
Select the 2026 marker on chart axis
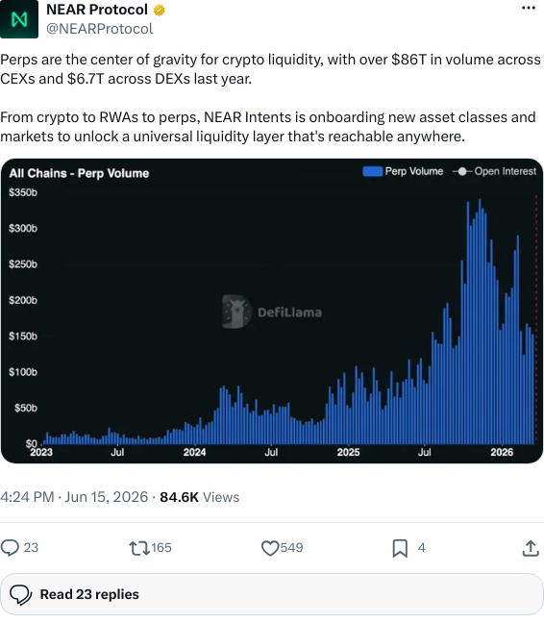coord(502,452)
